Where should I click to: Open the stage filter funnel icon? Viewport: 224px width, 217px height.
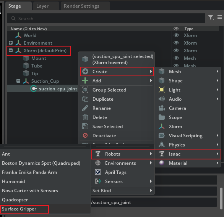(211, 18)
